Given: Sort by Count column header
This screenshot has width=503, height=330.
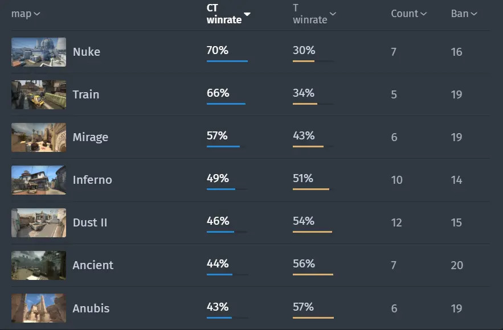Looking at the screenshot, I should [x=408, y=14].
